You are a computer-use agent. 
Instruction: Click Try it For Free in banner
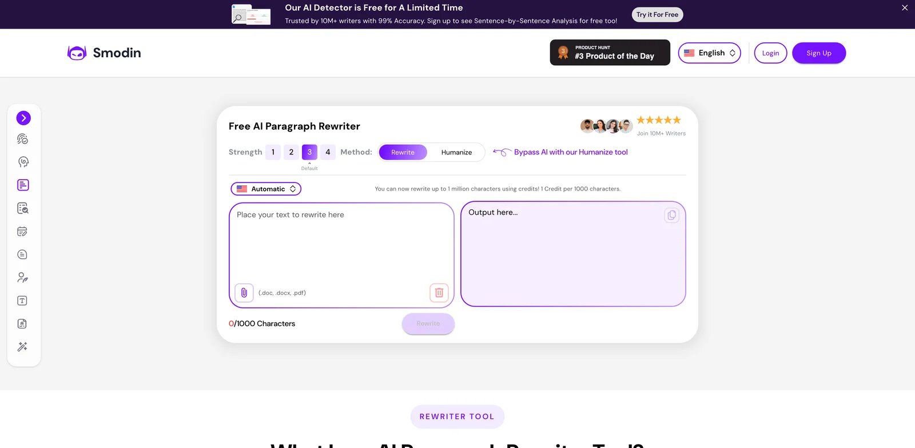point(657,15)
